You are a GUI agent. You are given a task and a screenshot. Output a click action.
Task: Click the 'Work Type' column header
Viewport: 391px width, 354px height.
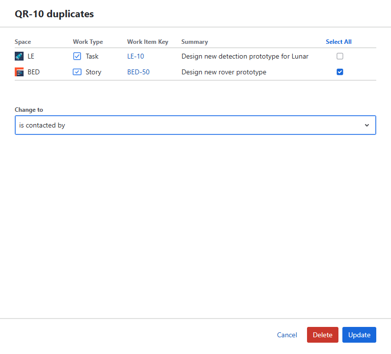pos(88,42)
